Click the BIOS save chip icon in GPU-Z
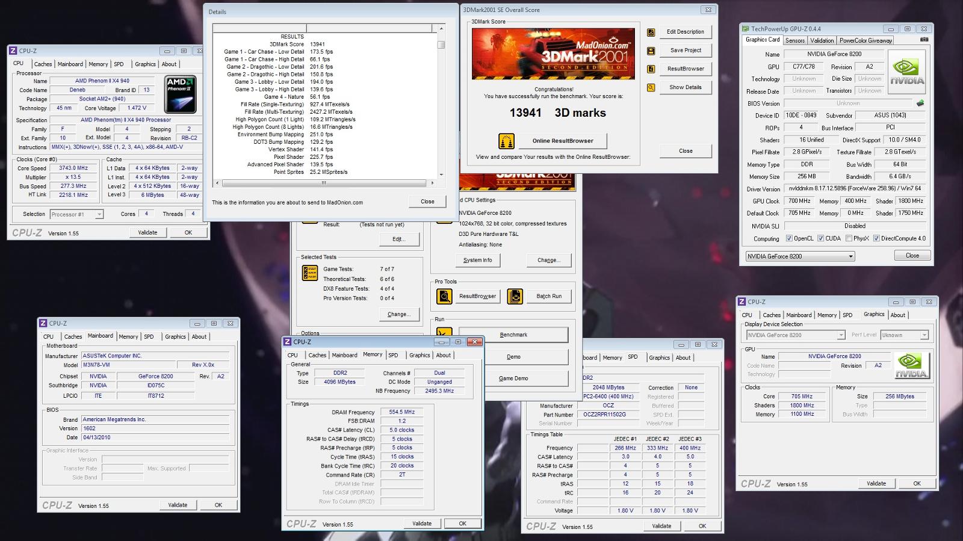Image resolution: width=963 pixels, height=541 pixels. 920,103
